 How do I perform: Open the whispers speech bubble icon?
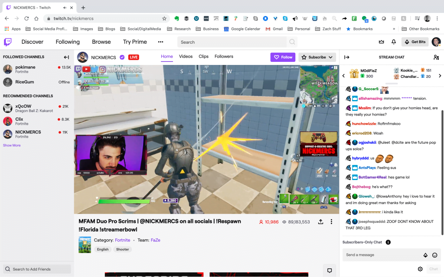coord(330,271)
